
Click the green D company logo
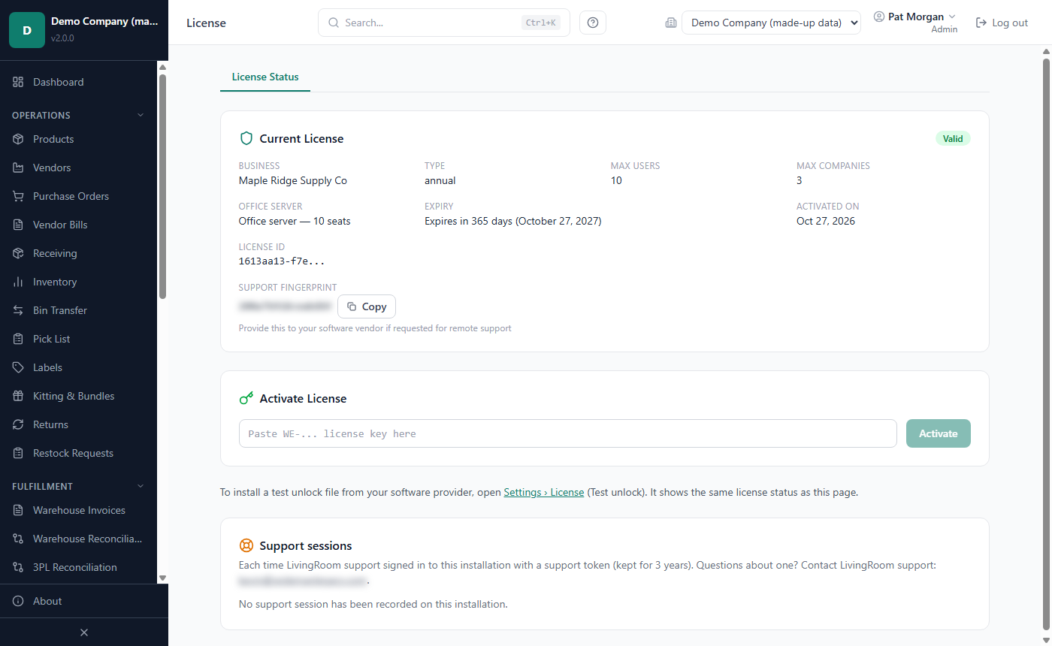[x=27, y=30]
